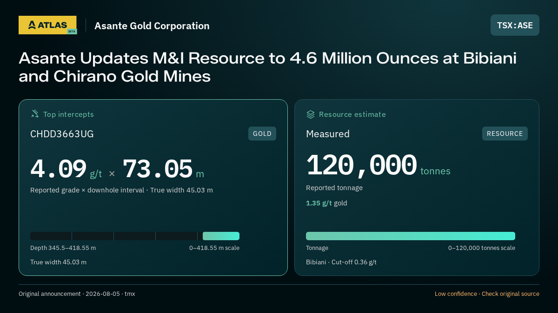
Task: Click the hole ID CHDD3663UG
Action: (x=62, y=134)
